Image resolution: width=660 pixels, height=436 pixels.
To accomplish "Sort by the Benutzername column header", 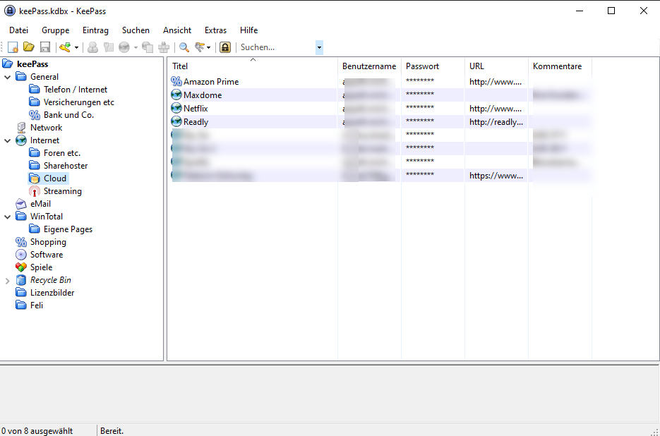I will [369, 66].
